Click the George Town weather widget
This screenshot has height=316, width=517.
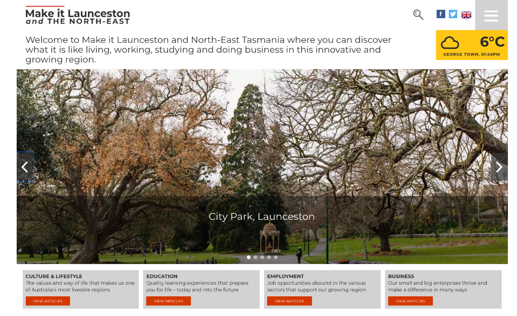tap(472, 45)
